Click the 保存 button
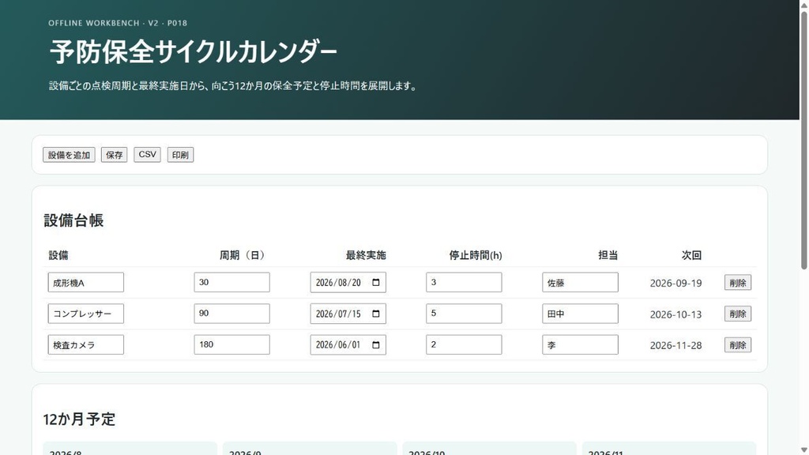Viewport: 809px width, 455px height. click(x=114, y=155)
